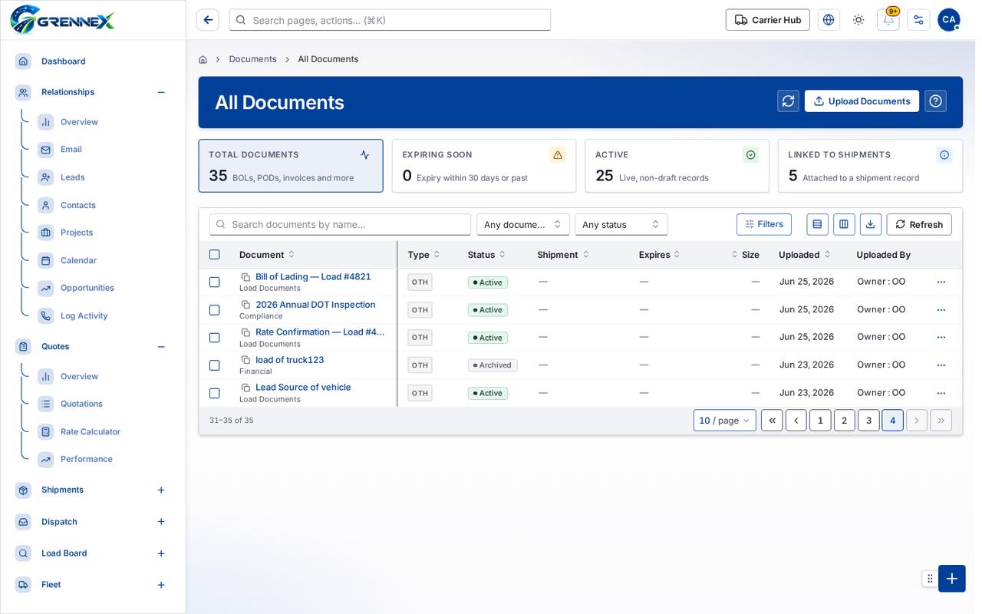Open the Any status dropdown
The height and width of the screenshot is (614, 982).
coord(621,224)
